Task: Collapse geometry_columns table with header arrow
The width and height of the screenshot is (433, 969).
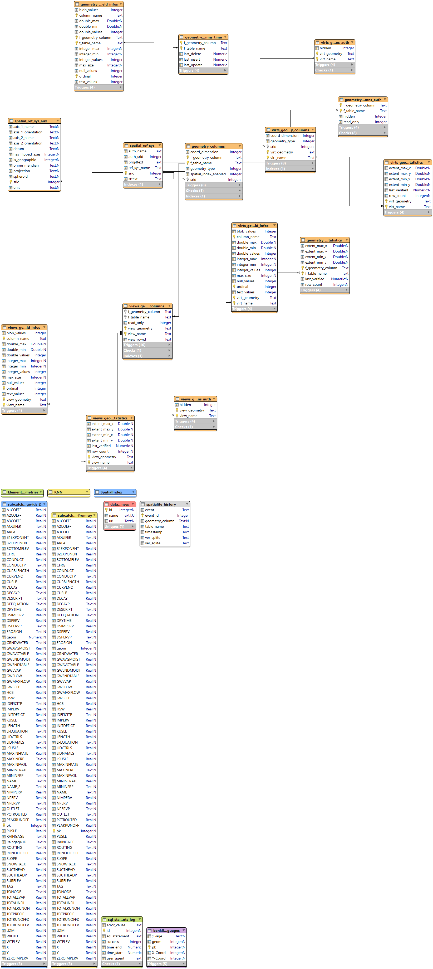Action: click(239, 146)
